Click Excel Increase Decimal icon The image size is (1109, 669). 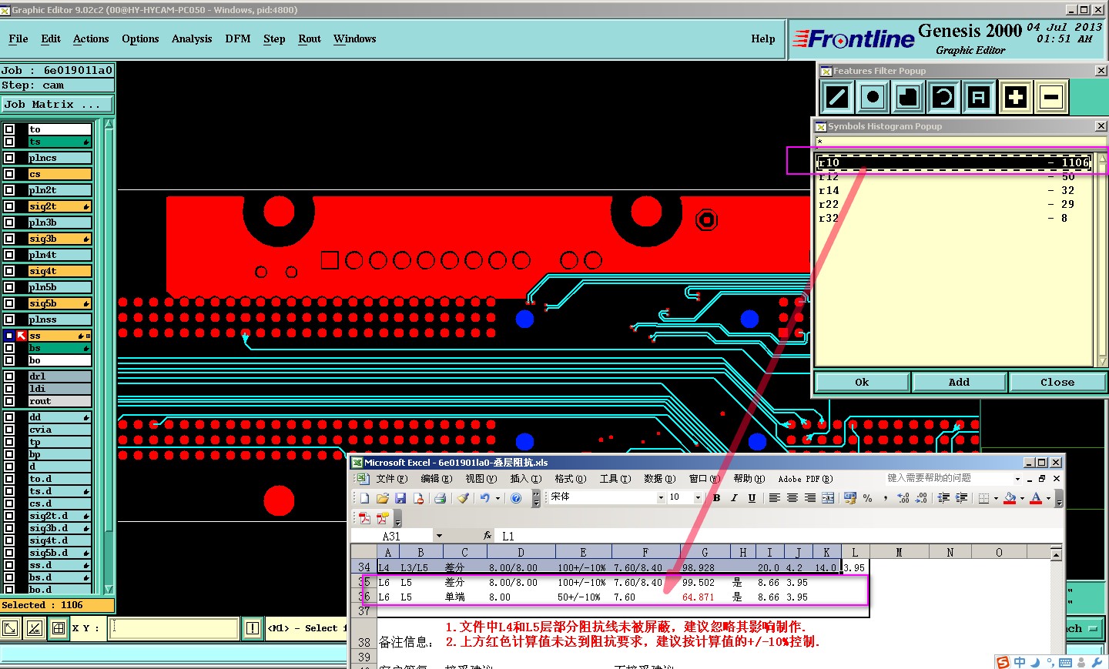pos(903,498)
